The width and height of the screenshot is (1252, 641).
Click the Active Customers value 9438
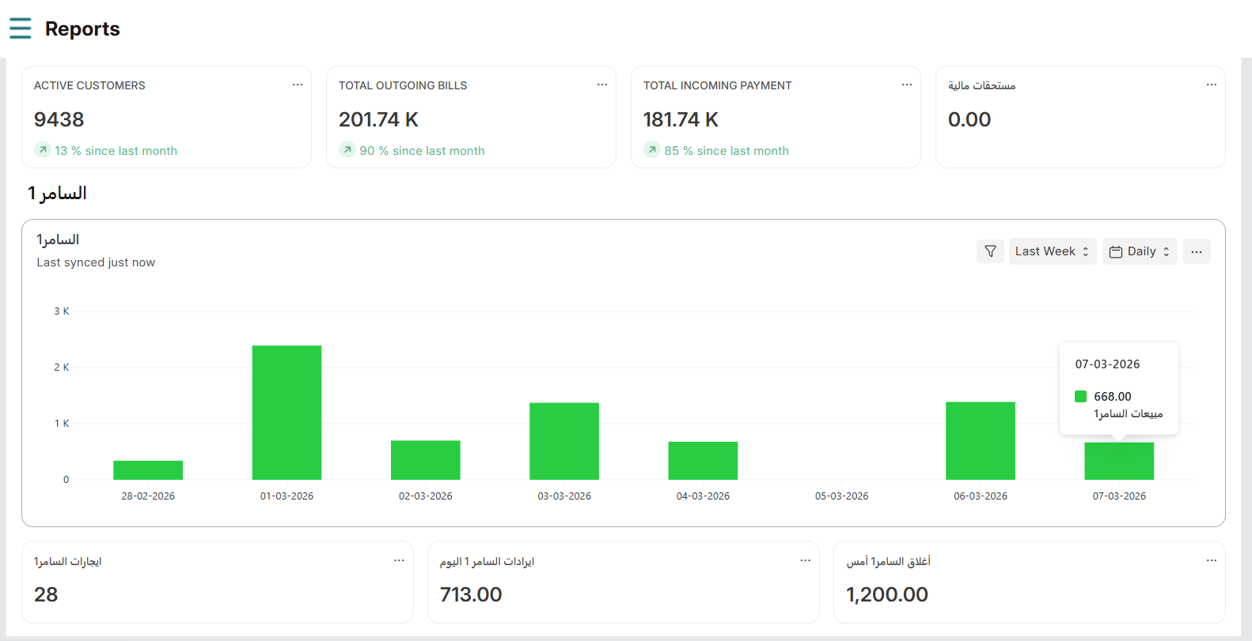[x=59, y=119]
